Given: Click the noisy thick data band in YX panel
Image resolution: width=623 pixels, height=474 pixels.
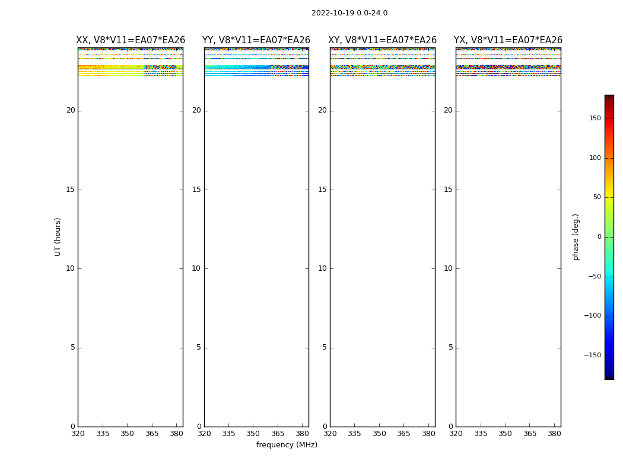Looking at the screenshot, I should click(x=508, y=67).
